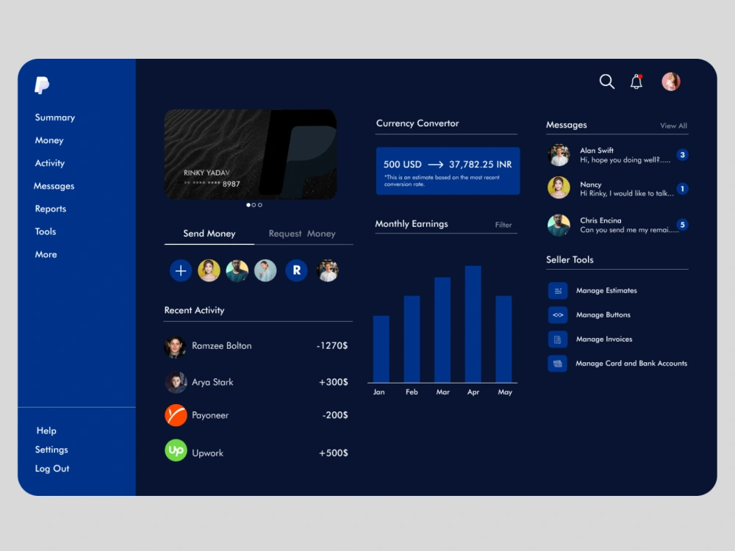Click Ramzee Bolton's avatar
The image size is (735, 551).
[176, 347]
